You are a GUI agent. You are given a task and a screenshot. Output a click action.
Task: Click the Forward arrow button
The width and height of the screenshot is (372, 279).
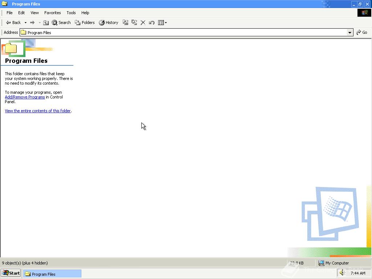(32, 23)
